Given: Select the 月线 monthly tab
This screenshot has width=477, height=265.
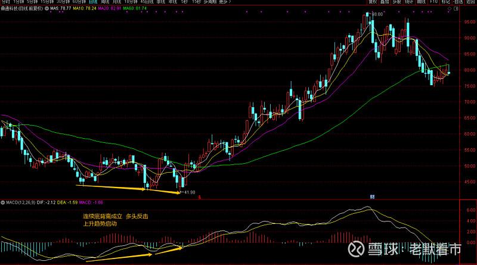Looking at the screenshot, I should (x=117, y=3).
